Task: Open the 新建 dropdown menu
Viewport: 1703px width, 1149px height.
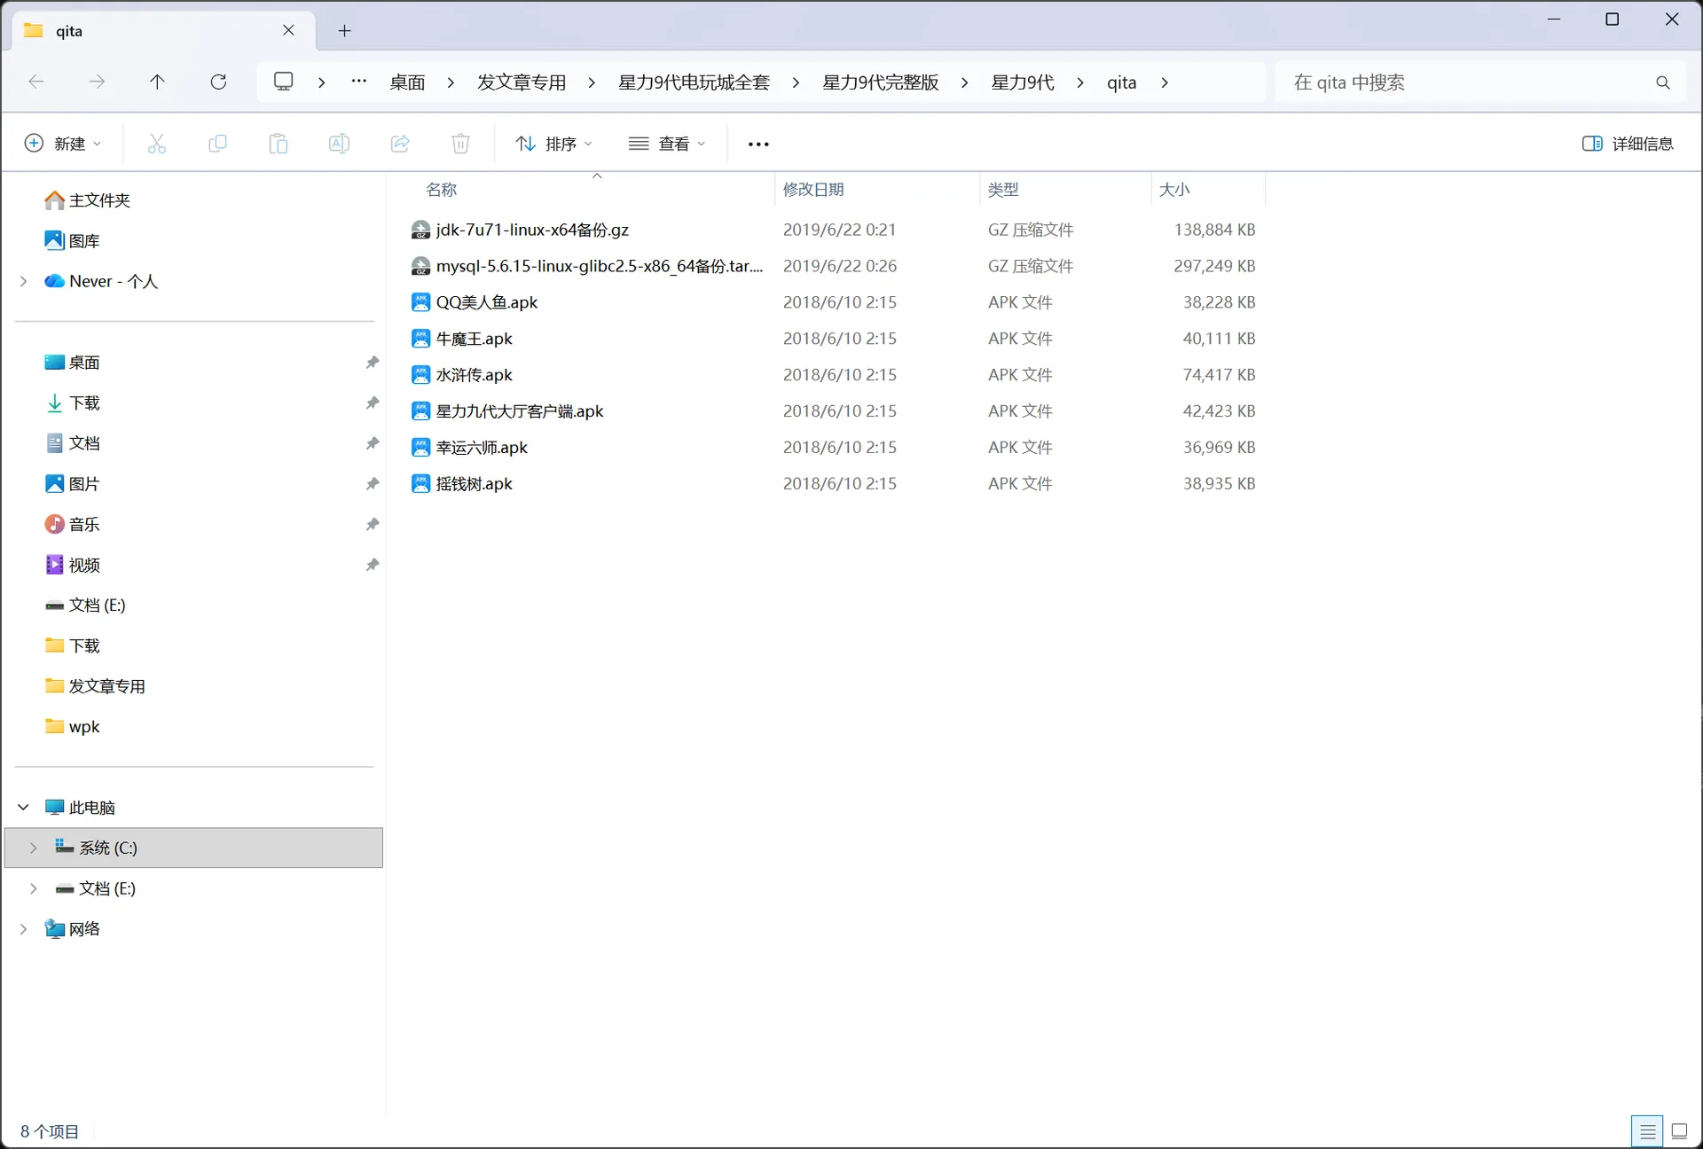Action: [63, 144]
